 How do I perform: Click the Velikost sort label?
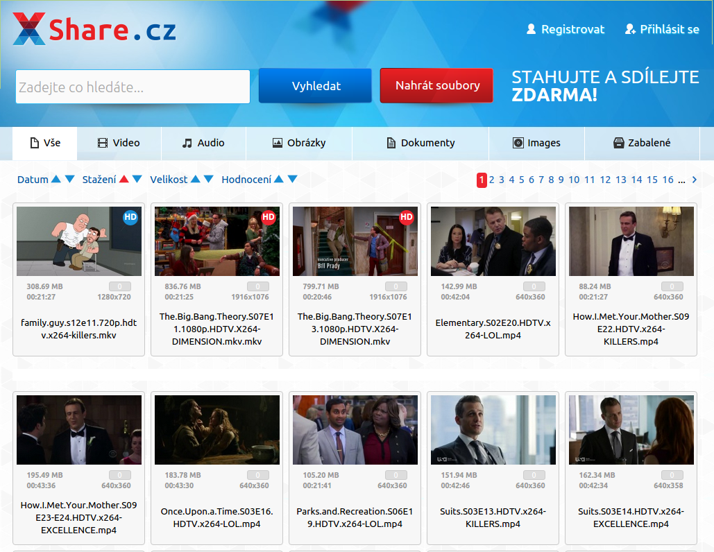[x=169, y=180]
